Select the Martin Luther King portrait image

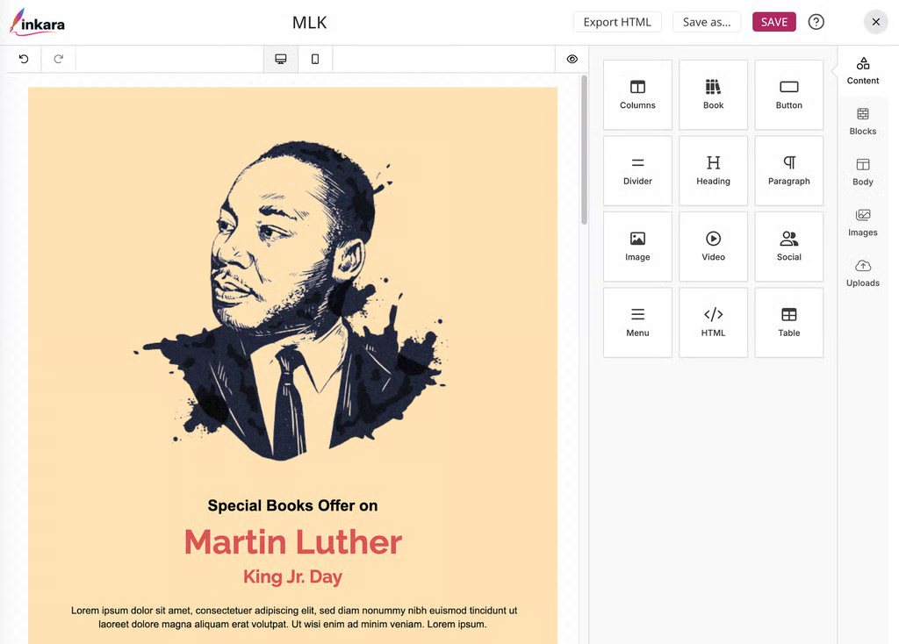pyautogui.click(x=291, y=299)
